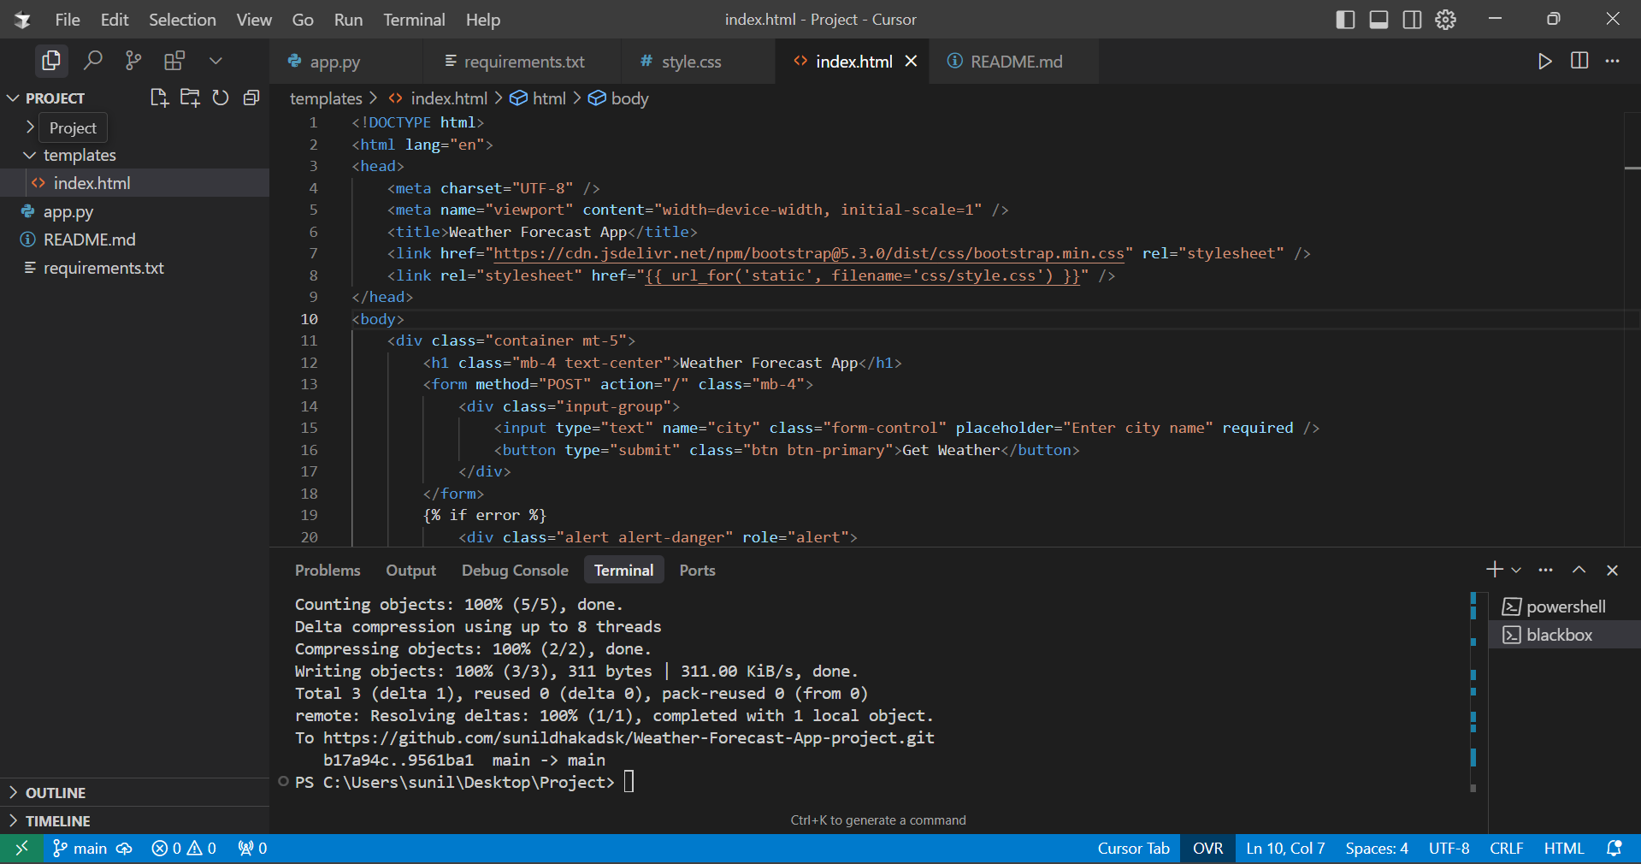Maximize the terminal panel size
This screenshot has height=864, width=1641.
[x=1579, y=570]
